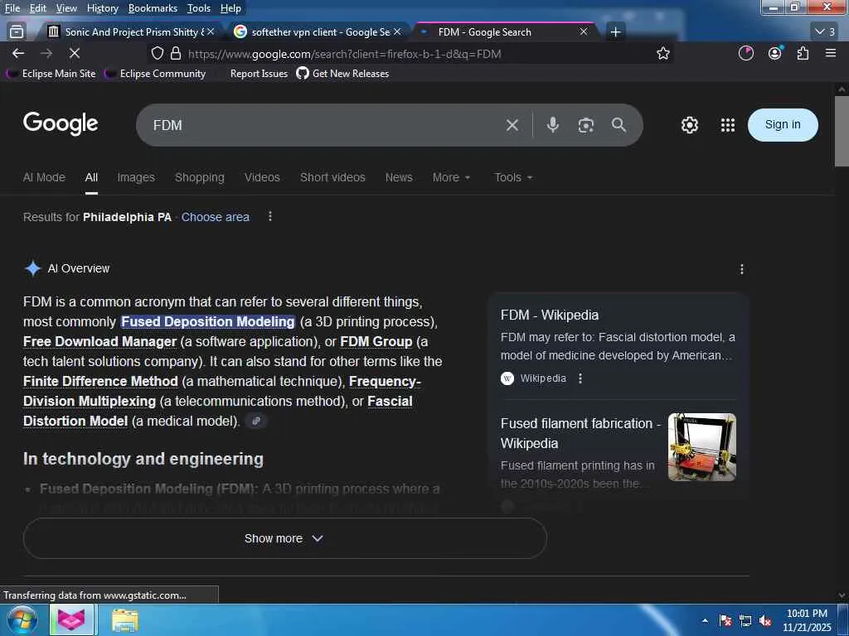Open the Eclipse Main Site bookmark

tap(52, 74)
